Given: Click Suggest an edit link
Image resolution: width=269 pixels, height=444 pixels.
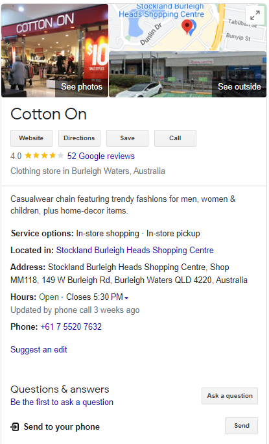Looking at the screenshot, I should pos(39,349).
